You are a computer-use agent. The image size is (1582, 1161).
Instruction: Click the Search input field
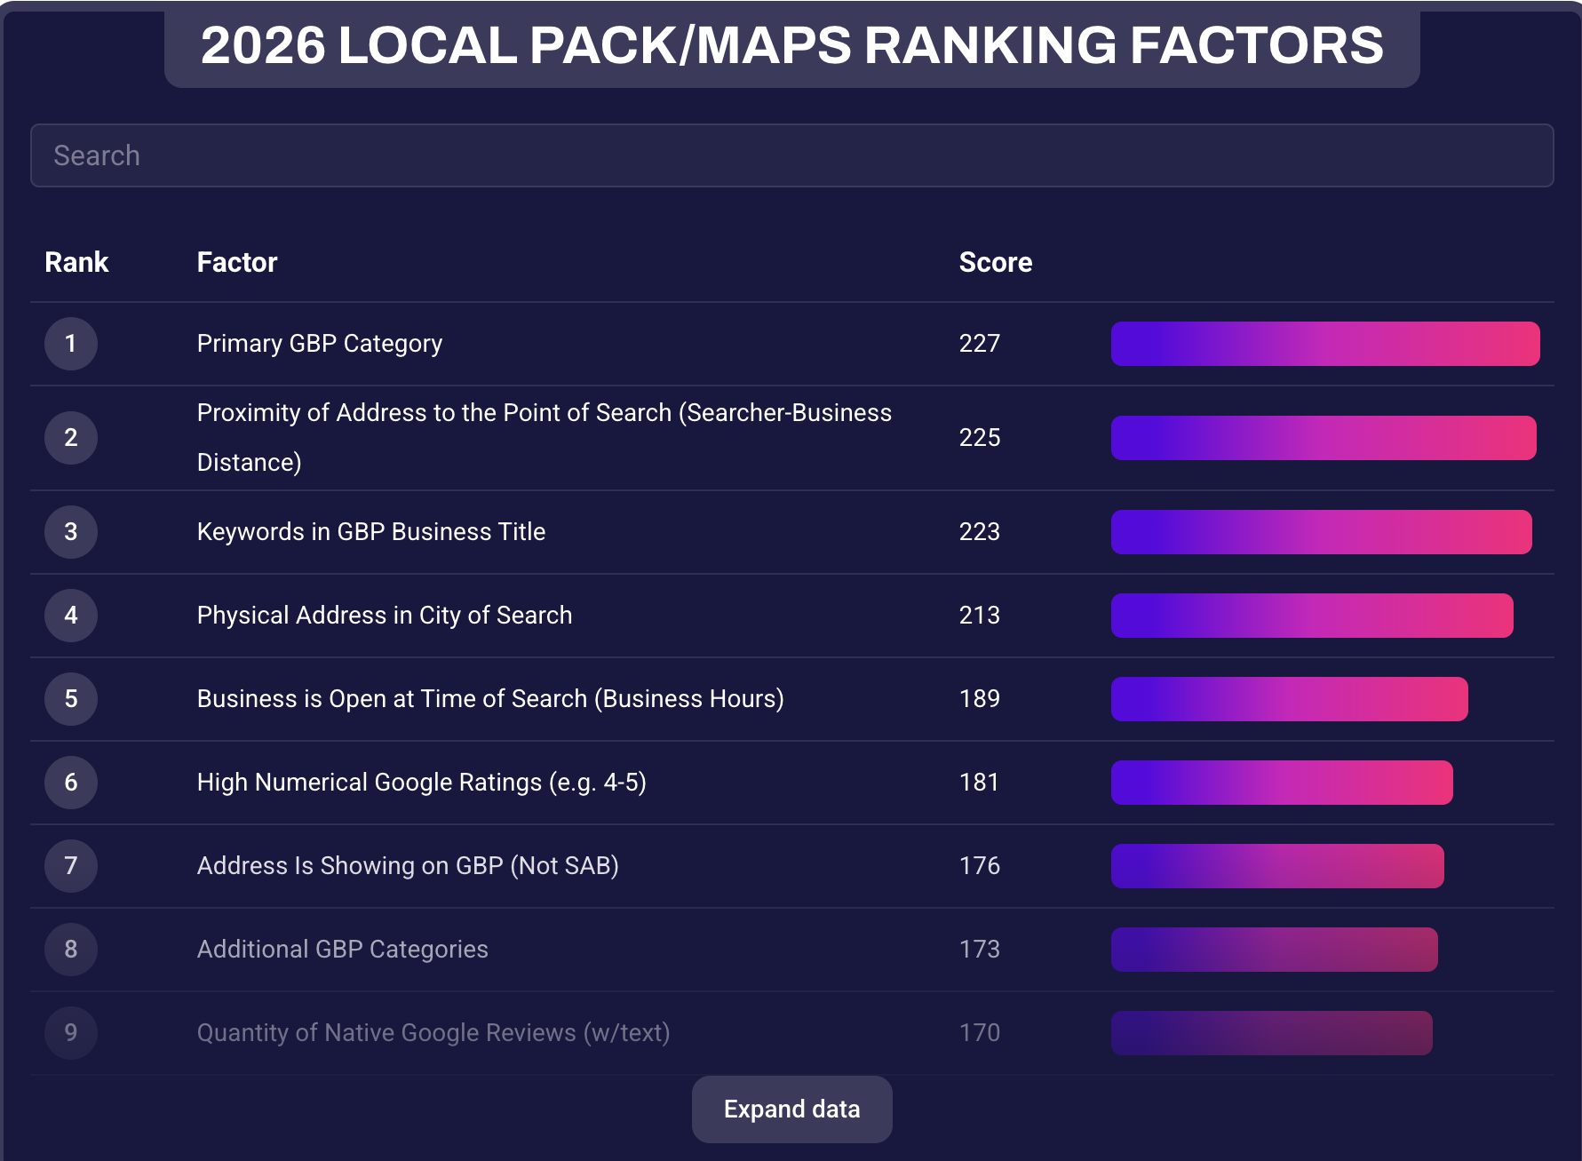coord(791,155)
